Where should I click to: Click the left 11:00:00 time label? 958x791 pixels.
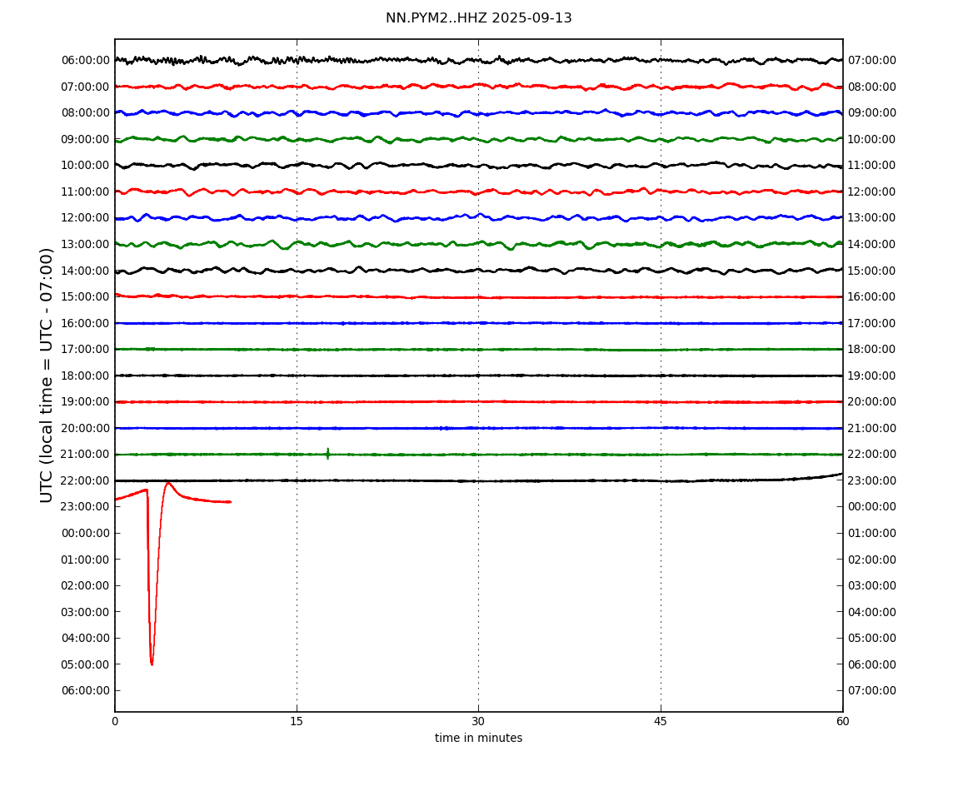pos(86,192)
